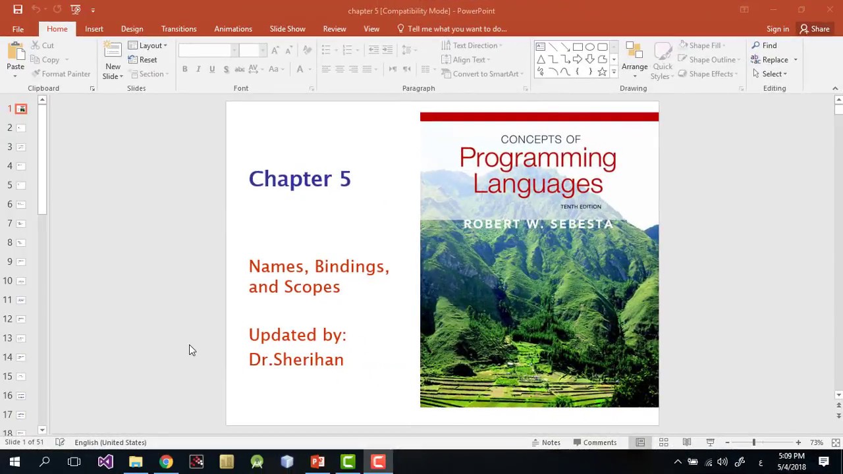
Task: Start Slide Show from status bar icon
Action: coord(710,442)
